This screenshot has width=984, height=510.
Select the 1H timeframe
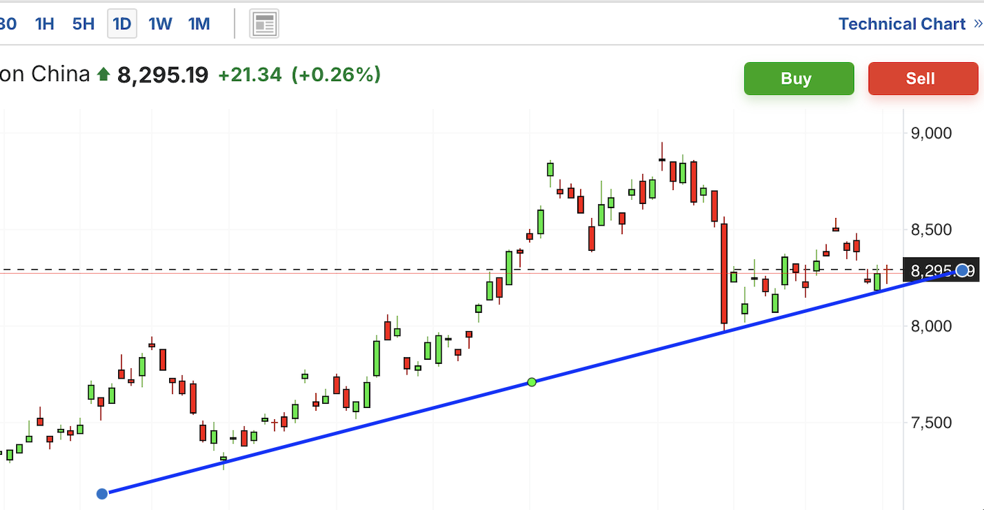click(x=44, y=24)
